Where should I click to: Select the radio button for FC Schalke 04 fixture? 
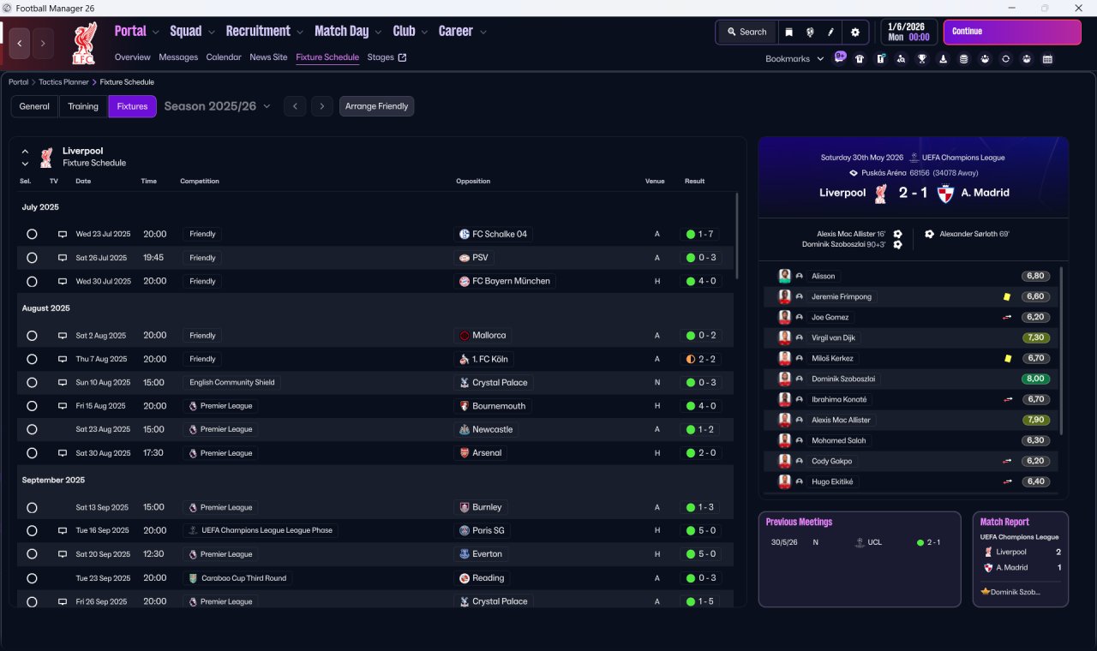pyautogui.click(x=32, y=234)
